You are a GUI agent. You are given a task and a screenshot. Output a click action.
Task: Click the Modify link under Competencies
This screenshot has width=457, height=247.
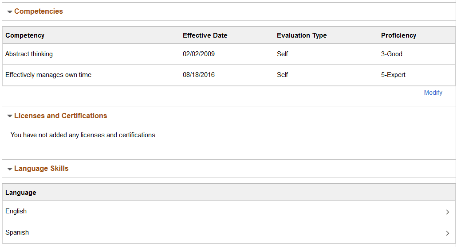433,93
